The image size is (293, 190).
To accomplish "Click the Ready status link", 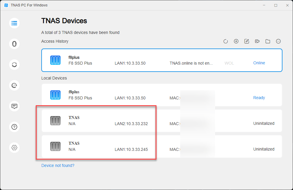I will tap(259, 98).
